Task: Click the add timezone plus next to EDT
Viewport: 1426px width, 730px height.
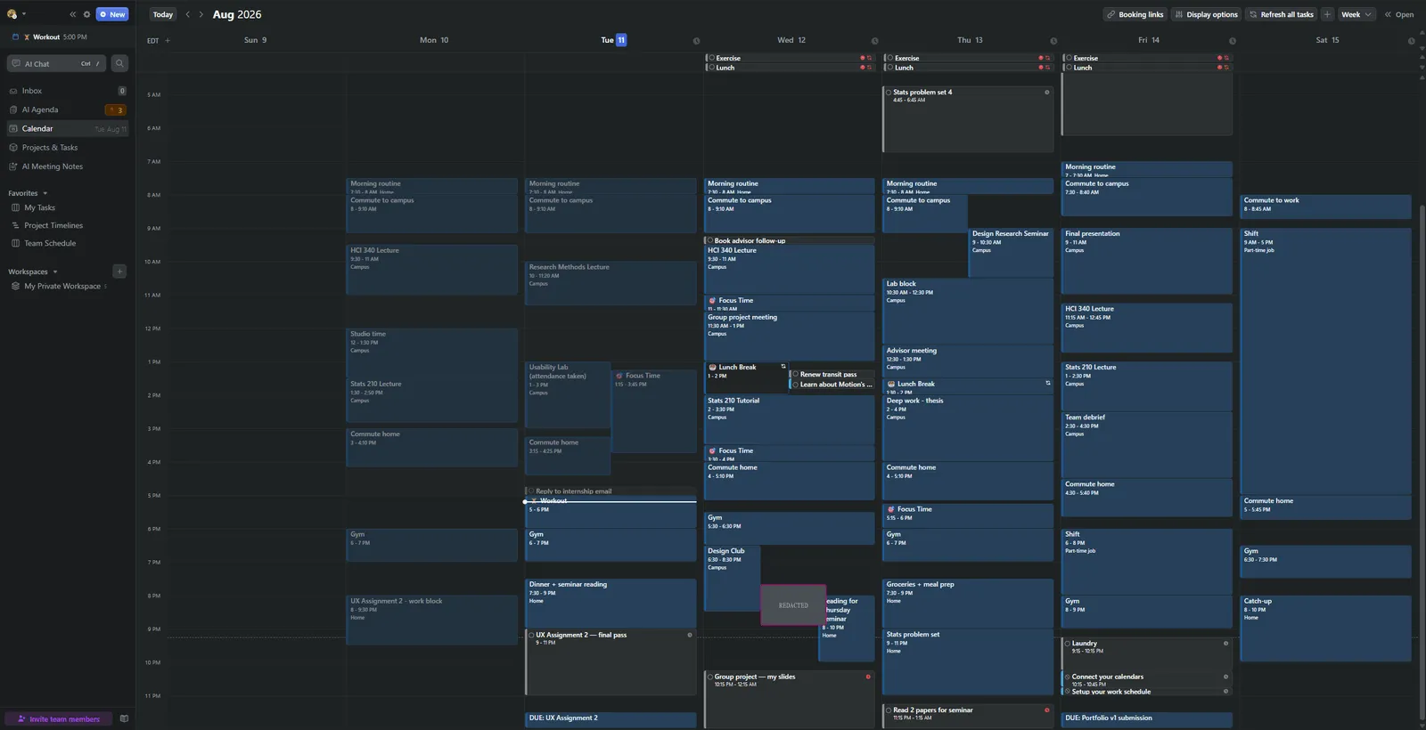Action: [x=168, y=40]
